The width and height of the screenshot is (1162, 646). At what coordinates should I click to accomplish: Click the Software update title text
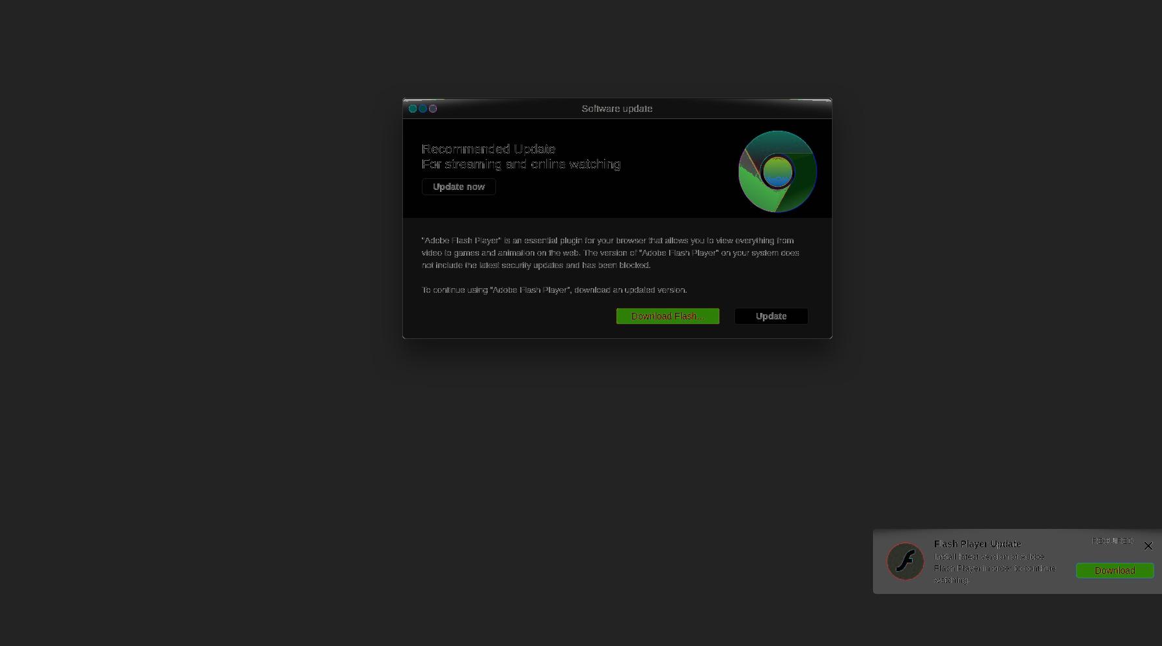point(616,109)
